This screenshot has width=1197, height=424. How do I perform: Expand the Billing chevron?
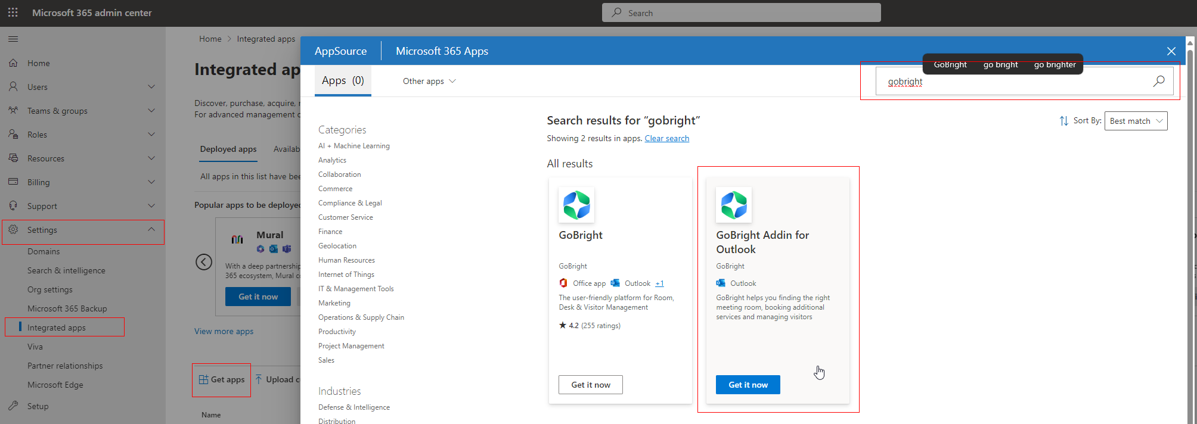[x=151, y=182]
